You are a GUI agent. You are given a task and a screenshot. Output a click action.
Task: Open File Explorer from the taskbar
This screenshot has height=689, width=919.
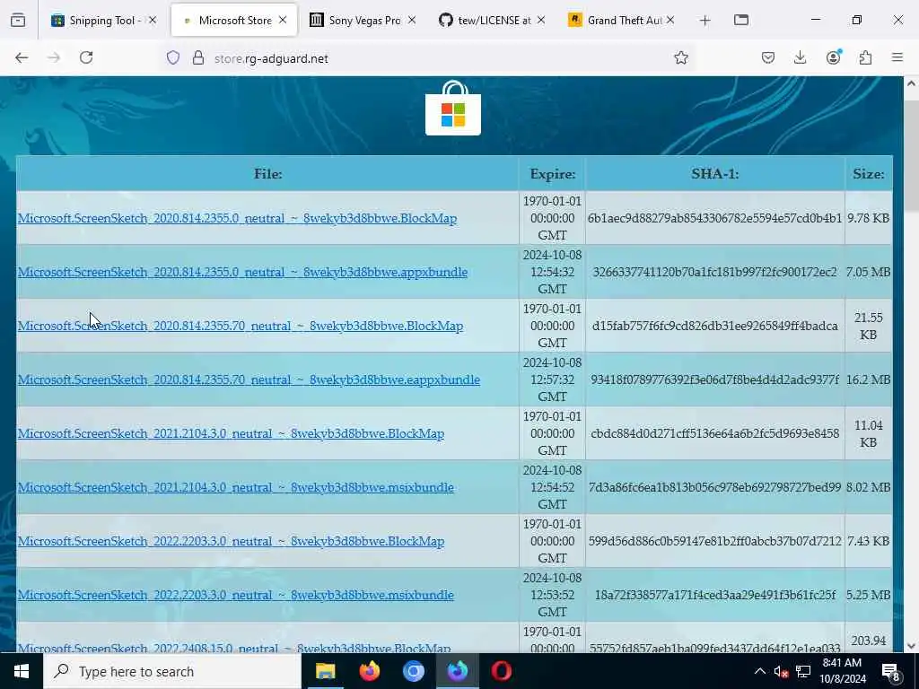pos(325,671)
